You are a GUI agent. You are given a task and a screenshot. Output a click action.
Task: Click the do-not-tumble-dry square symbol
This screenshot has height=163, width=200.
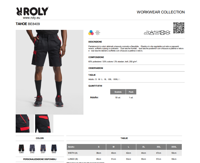[162, 33]
